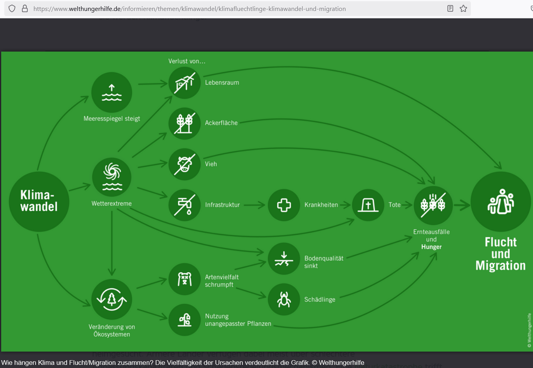Click the Klimawandel circle
Image resolution: width=533 pixels, height=368 pixels.
[39, 202]
